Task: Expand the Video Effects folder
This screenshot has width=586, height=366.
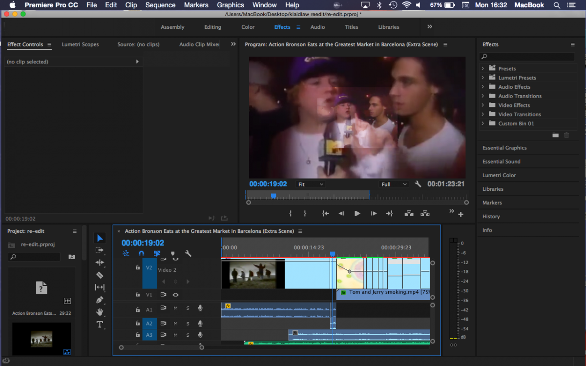Action: coord(483,105)
